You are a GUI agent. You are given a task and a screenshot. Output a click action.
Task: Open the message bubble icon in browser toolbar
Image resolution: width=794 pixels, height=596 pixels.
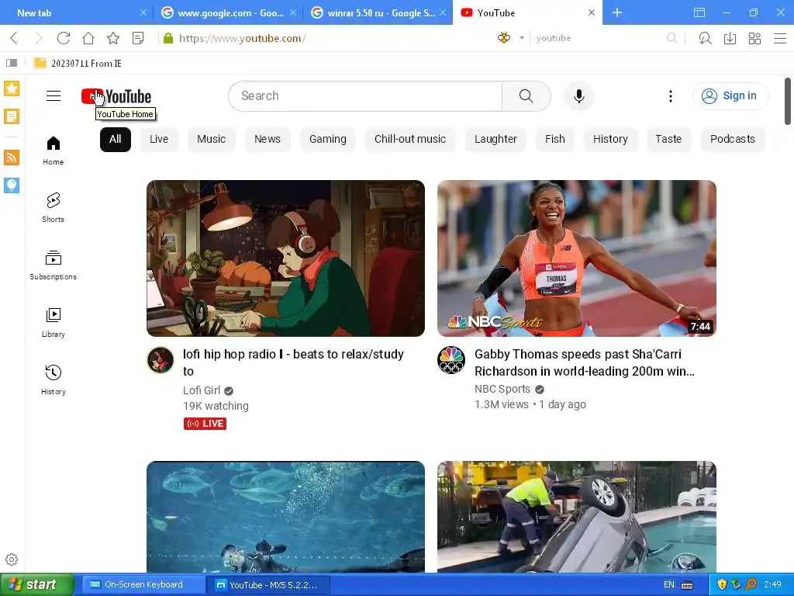[x=705, y=38]
